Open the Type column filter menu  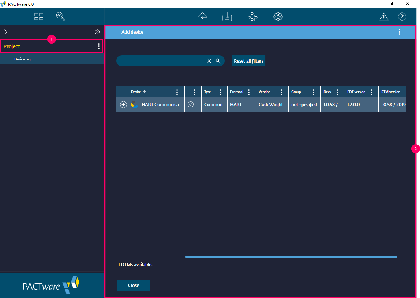(x=220, y=92)
